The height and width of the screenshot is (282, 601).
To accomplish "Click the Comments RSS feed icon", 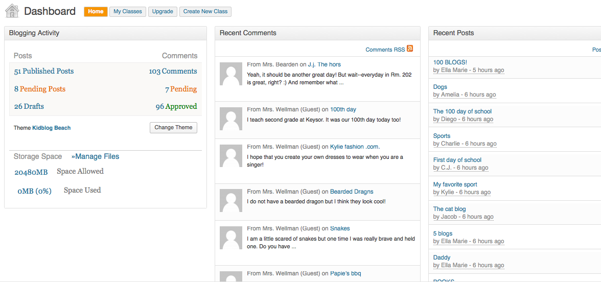I will (410, 49).
